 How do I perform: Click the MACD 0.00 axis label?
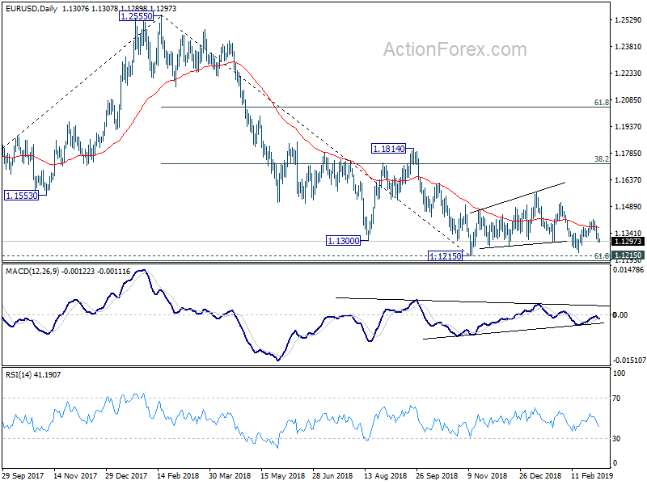pos(620,315)
